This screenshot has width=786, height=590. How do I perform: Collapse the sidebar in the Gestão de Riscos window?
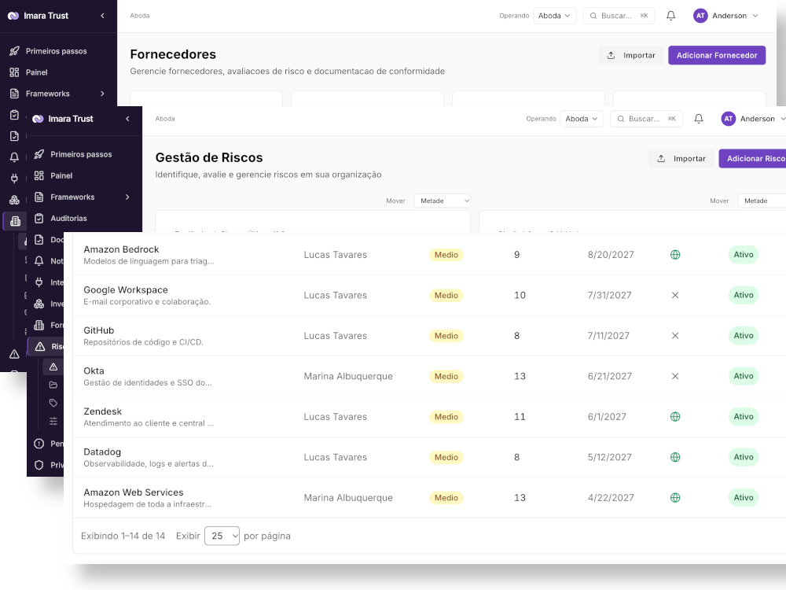[128, 119]
